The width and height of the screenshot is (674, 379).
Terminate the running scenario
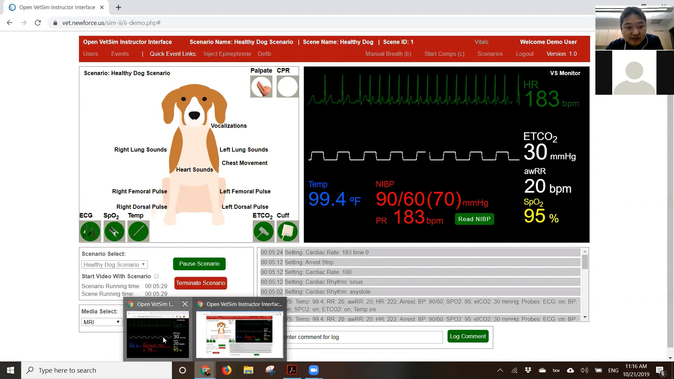click(200, 283)
